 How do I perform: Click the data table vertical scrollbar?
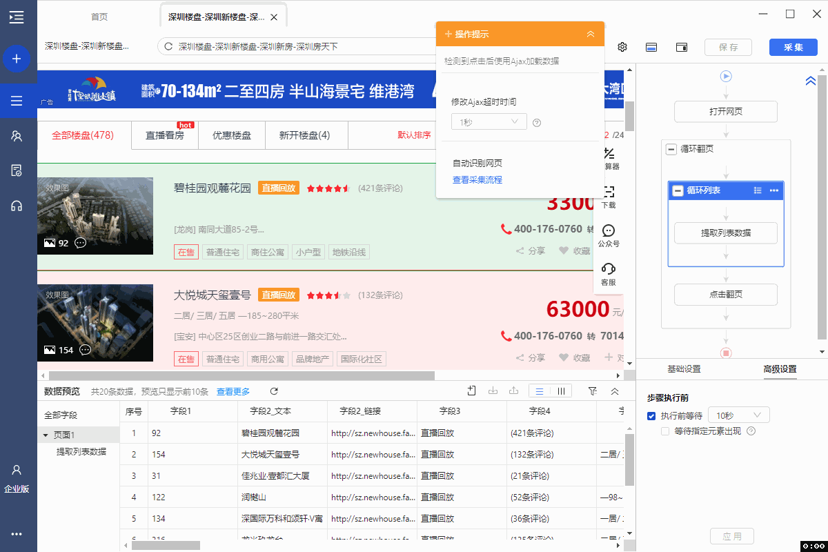point(629,460)
